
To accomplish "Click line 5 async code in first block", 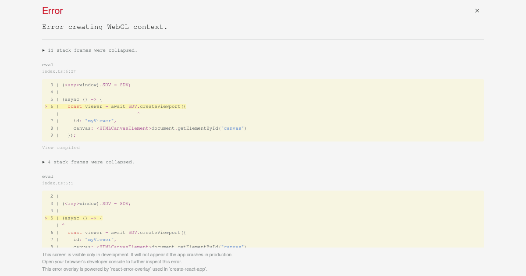I will pos(82,99).
